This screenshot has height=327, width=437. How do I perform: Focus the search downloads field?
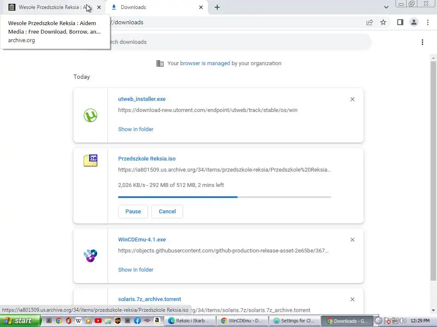240,42
